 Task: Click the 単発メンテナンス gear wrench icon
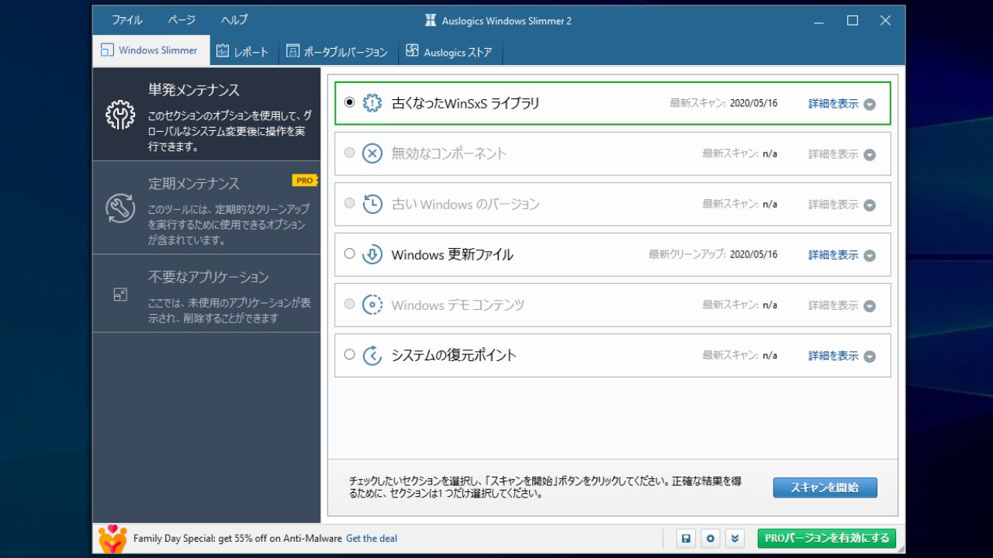tap(120, 115)
